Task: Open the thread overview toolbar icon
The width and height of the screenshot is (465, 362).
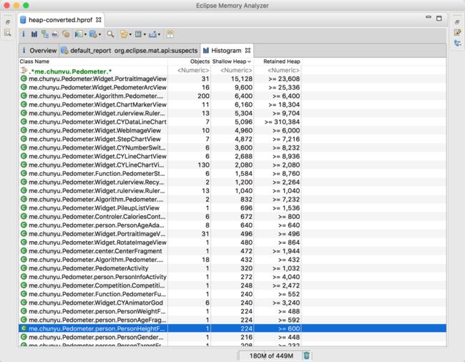Action: pos(66,34)
